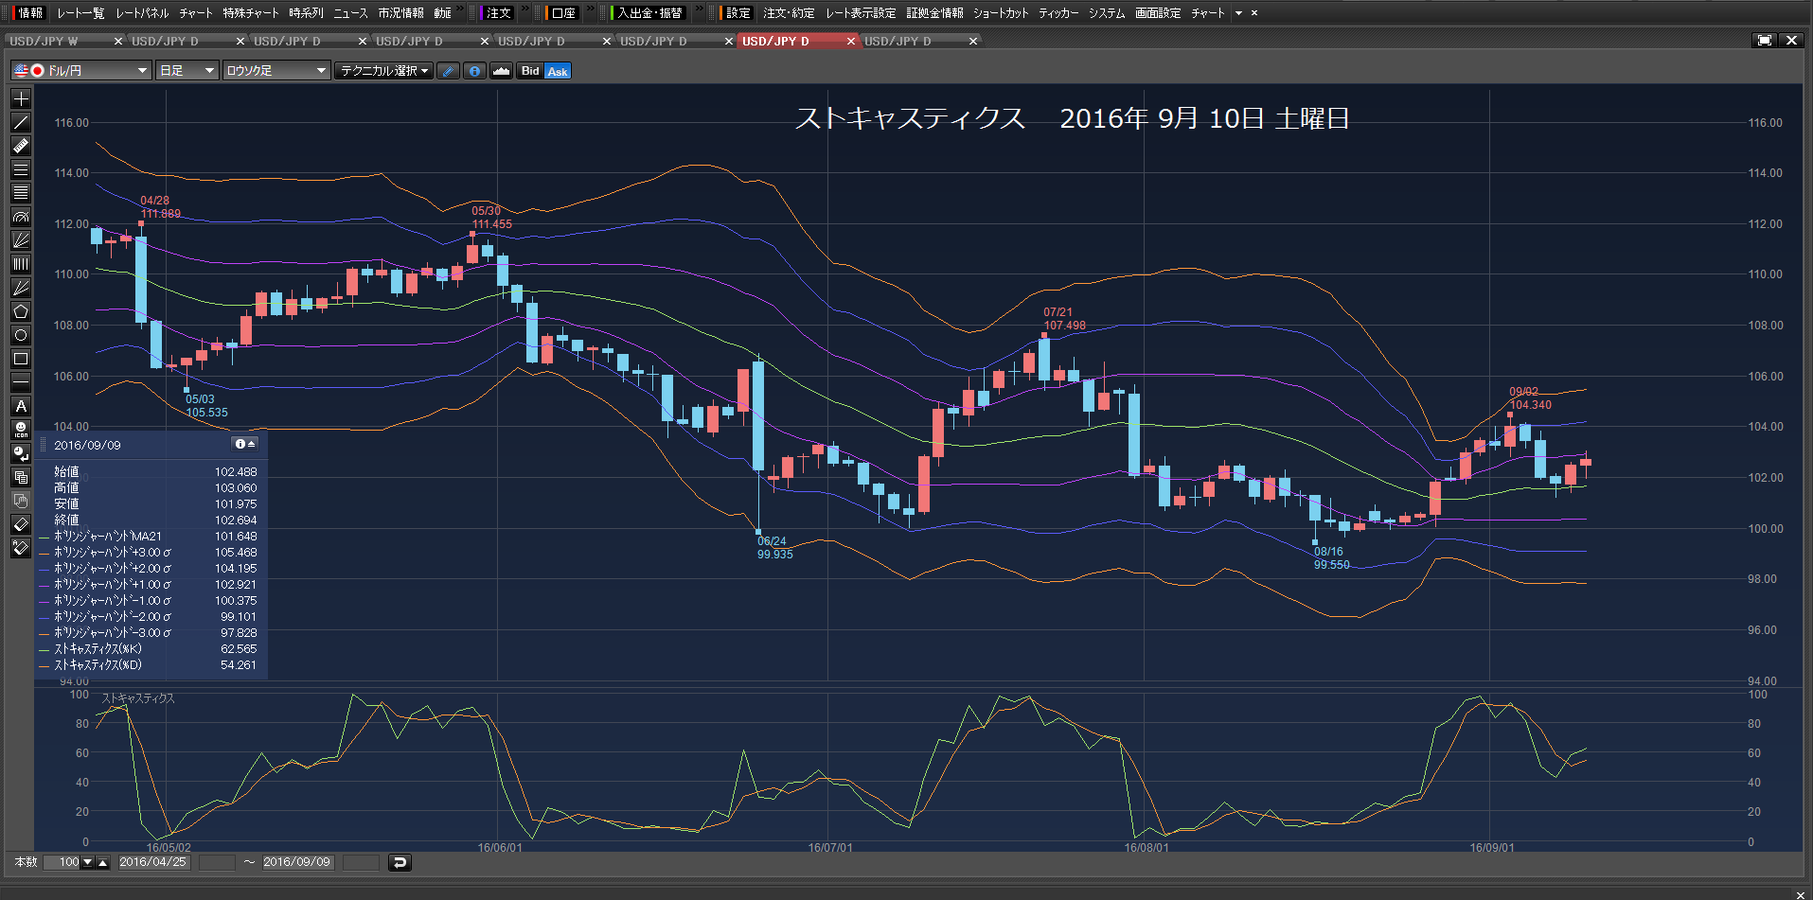Select the text annotation A tool

click(x=21, y=406)
